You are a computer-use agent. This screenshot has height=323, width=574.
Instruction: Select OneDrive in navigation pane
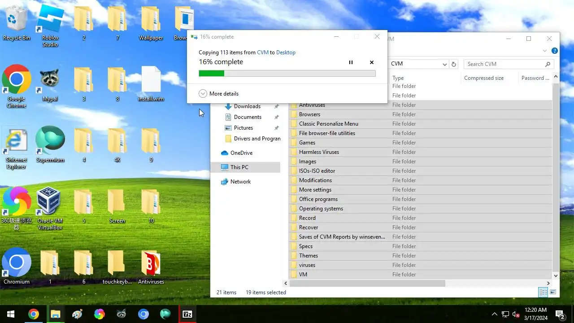click(x=241, y=153)
